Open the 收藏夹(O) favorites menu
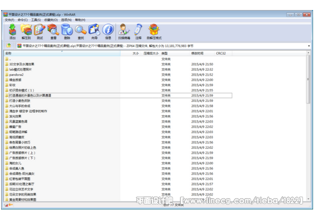Image resolution: width=322 pixels, height=210 pixels. click(x=51, y=20)
